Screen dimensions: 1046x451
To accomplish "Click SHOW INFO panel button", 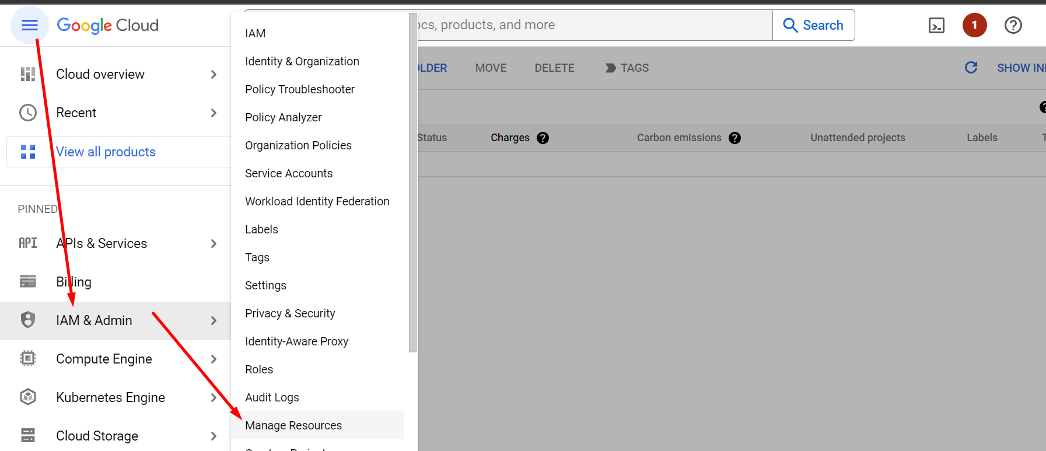I will click(x=1021, y=68).
